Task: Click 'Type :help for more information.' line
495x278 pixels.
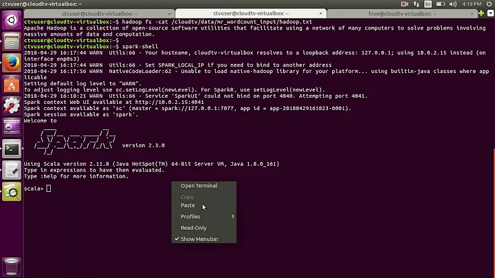Action: pyautogui.click(x=76, y=176)
